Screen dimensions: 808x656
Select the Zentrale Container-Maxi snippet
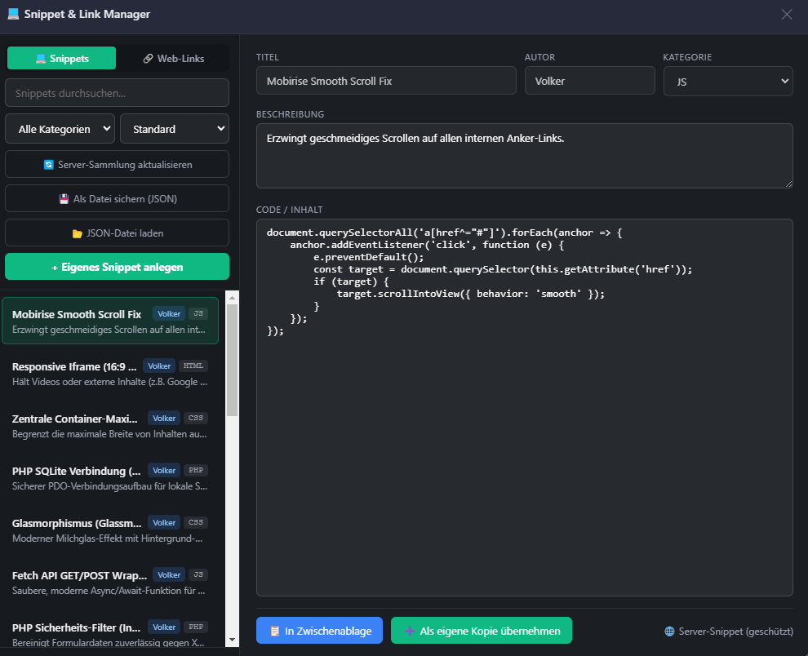[110, 426]
